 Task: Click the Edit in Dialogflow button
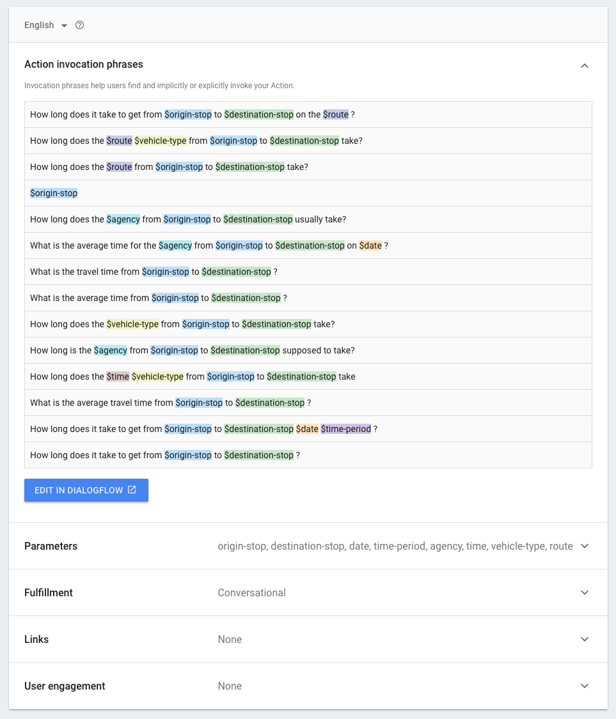point(86,490)
